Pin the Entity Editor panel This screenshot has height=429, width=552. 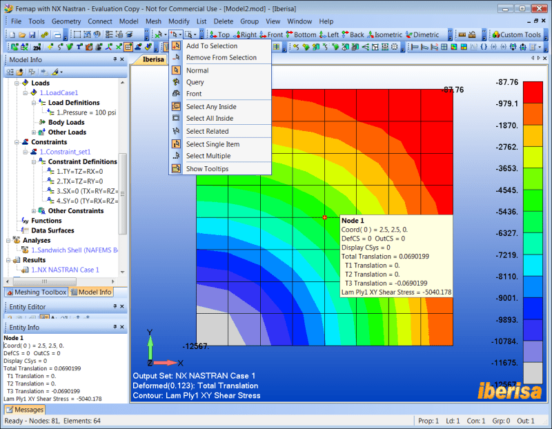115,306
